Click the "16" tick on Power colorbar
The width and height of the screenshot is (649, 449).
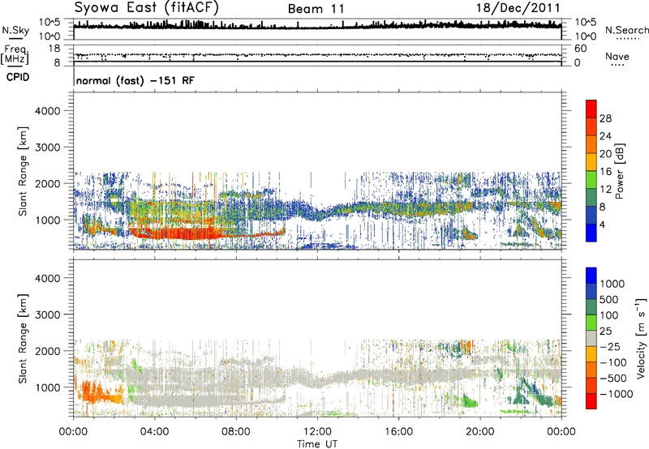[605, 172]
